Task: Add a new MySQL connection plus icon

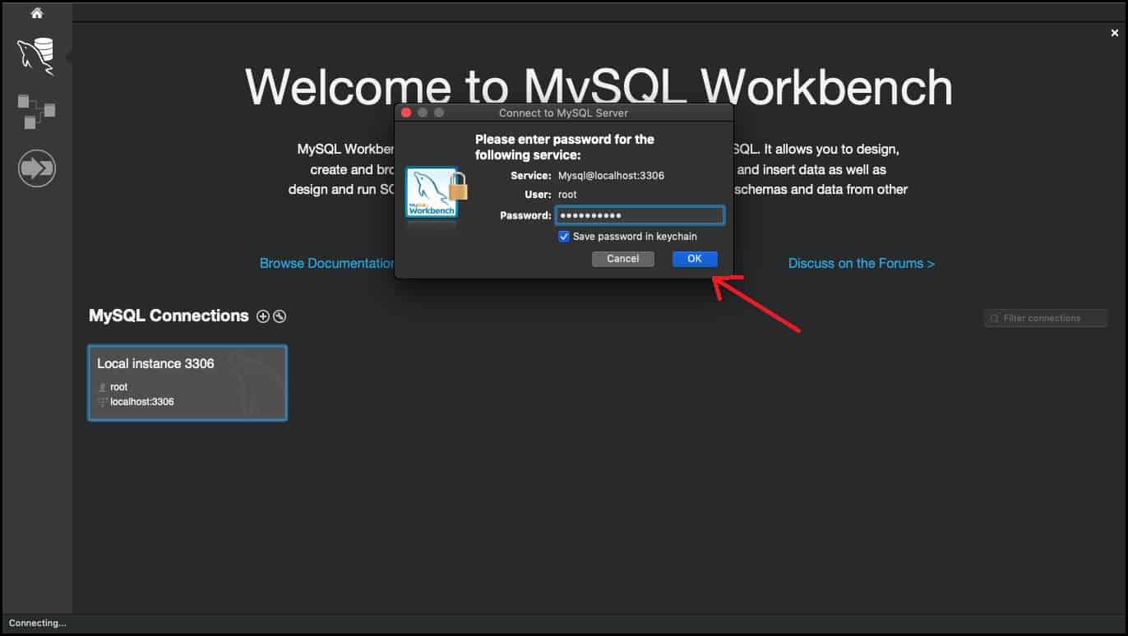Action: coord(263,316)
